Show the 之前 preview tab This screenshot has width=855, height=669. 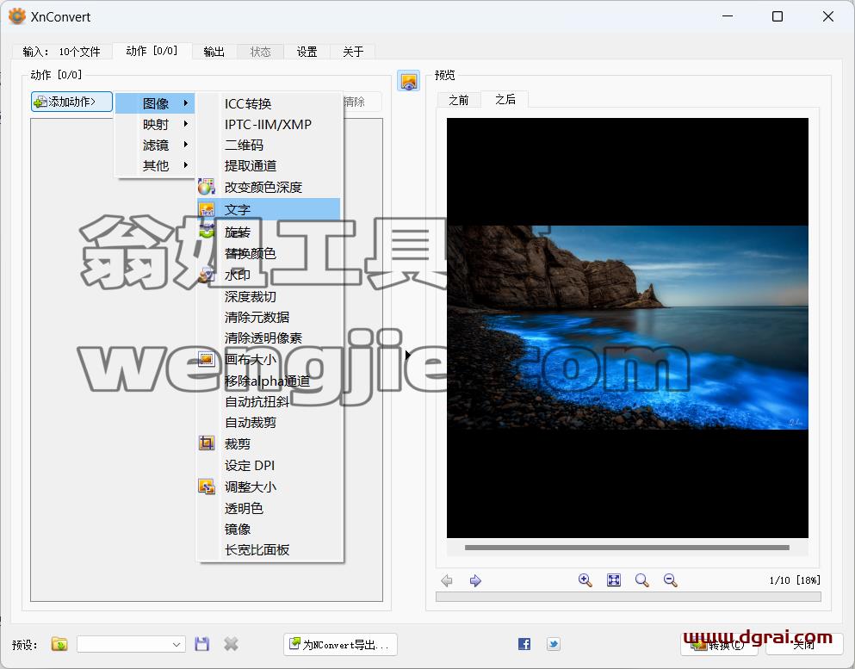[459, 101]
